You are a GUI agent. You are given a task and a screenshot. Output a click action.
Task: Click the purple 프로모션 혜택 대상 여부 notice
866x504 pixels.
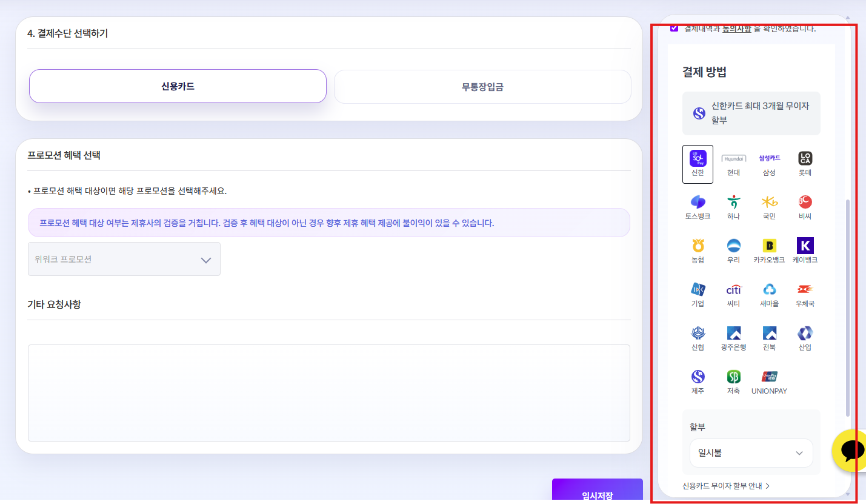coord(329,223)
